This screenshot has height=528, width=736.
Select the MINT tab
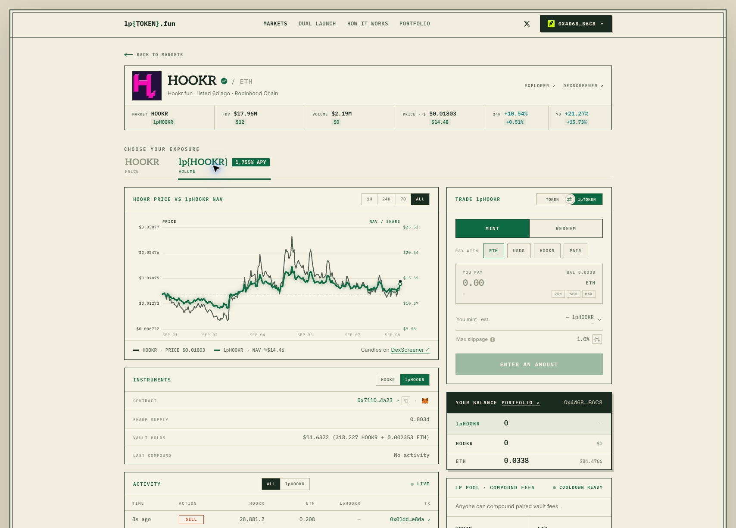pos(492,228)
